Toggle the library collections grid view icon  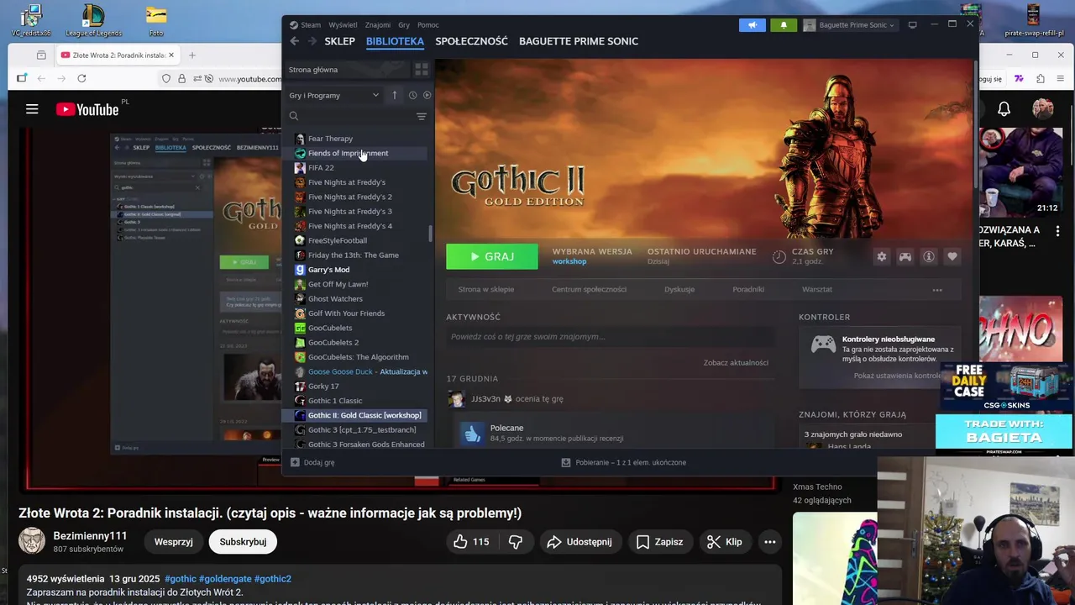pyautogui.click(x=422, y=70)
